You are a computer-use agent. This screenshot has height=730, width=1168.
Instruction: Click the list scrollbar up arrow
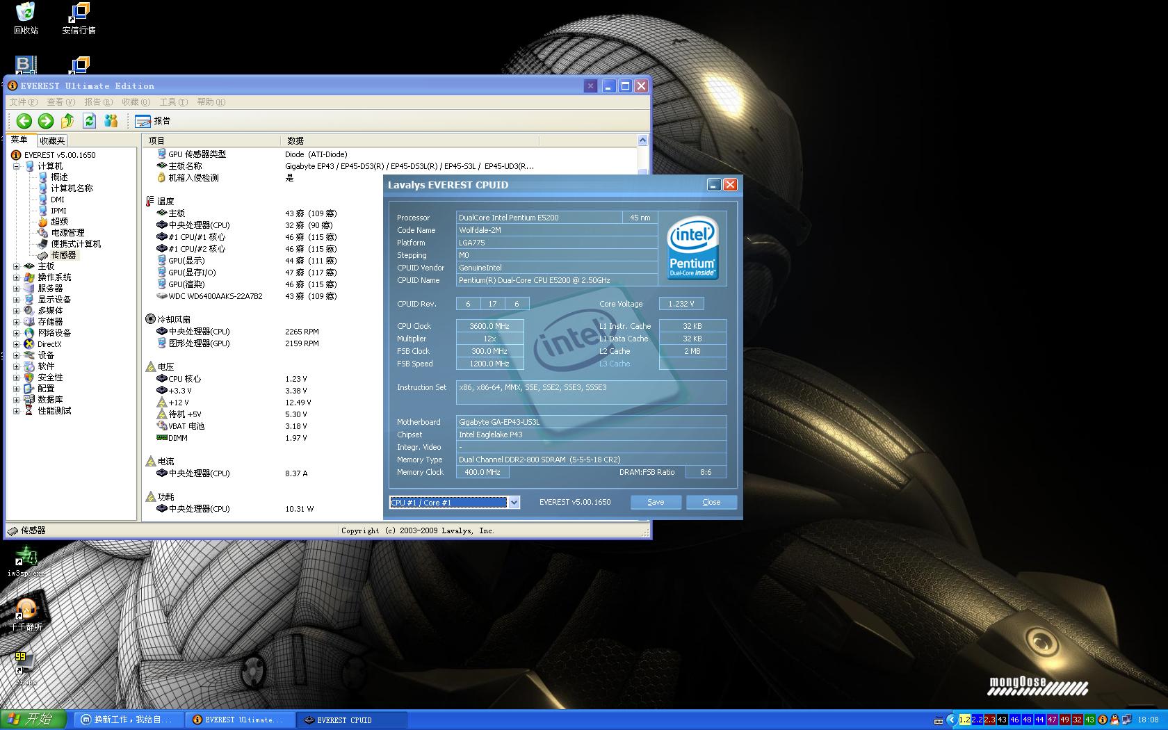642,140
